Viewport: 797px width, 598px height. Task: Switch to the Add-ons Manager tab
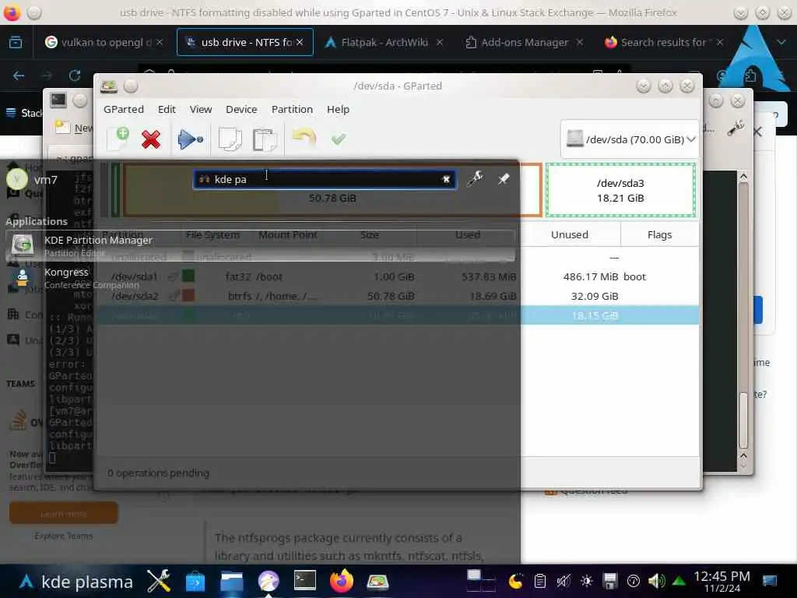coord(524,42)
